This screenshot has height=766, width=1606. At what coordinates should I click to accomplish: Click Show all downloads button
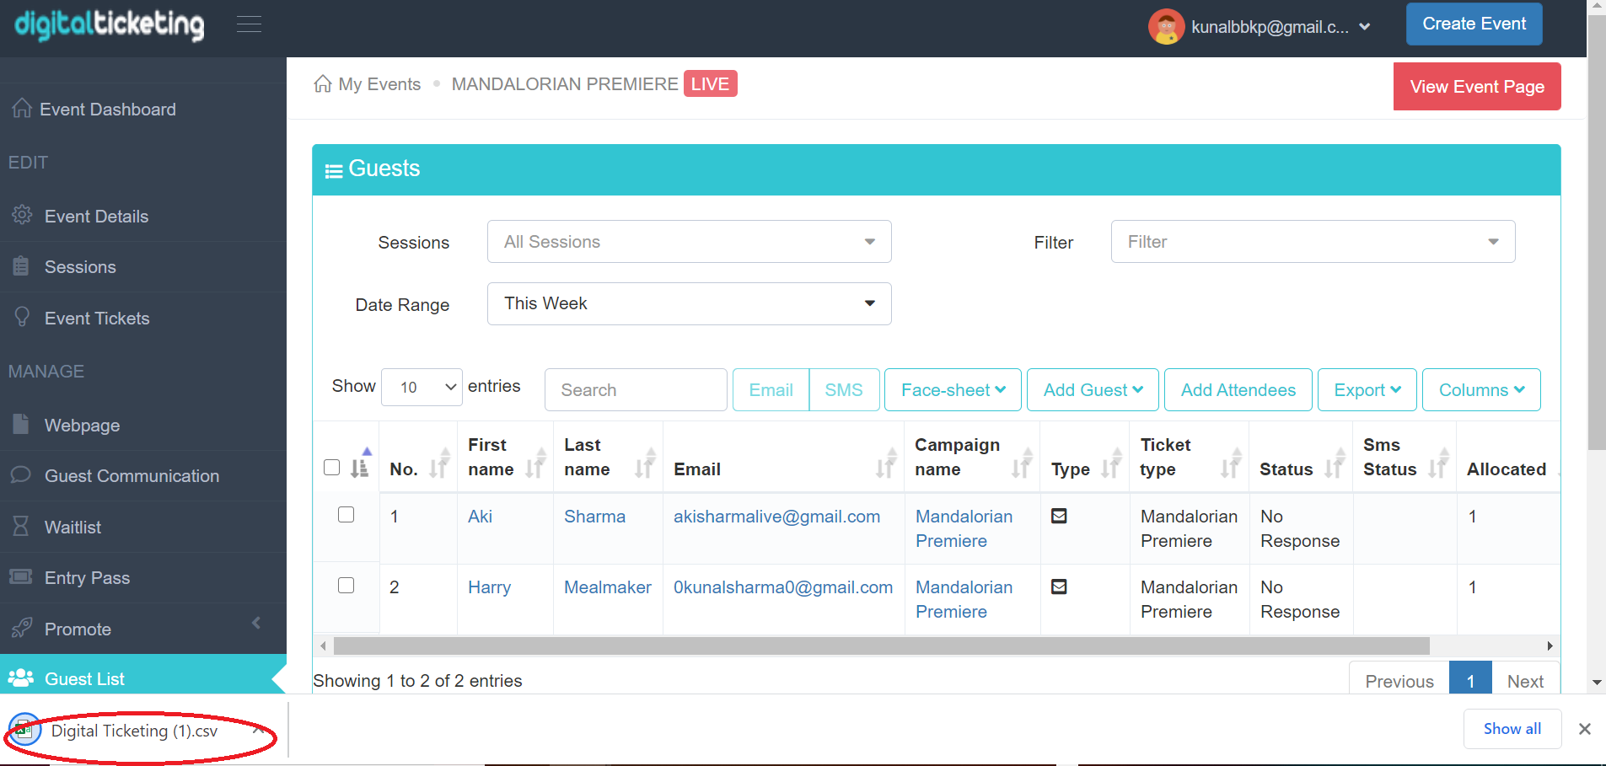(1512, 729)
